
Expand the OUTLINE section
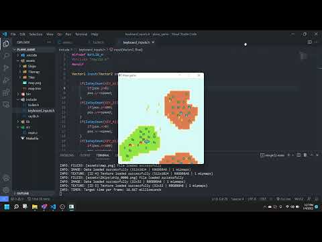[34, 193]
